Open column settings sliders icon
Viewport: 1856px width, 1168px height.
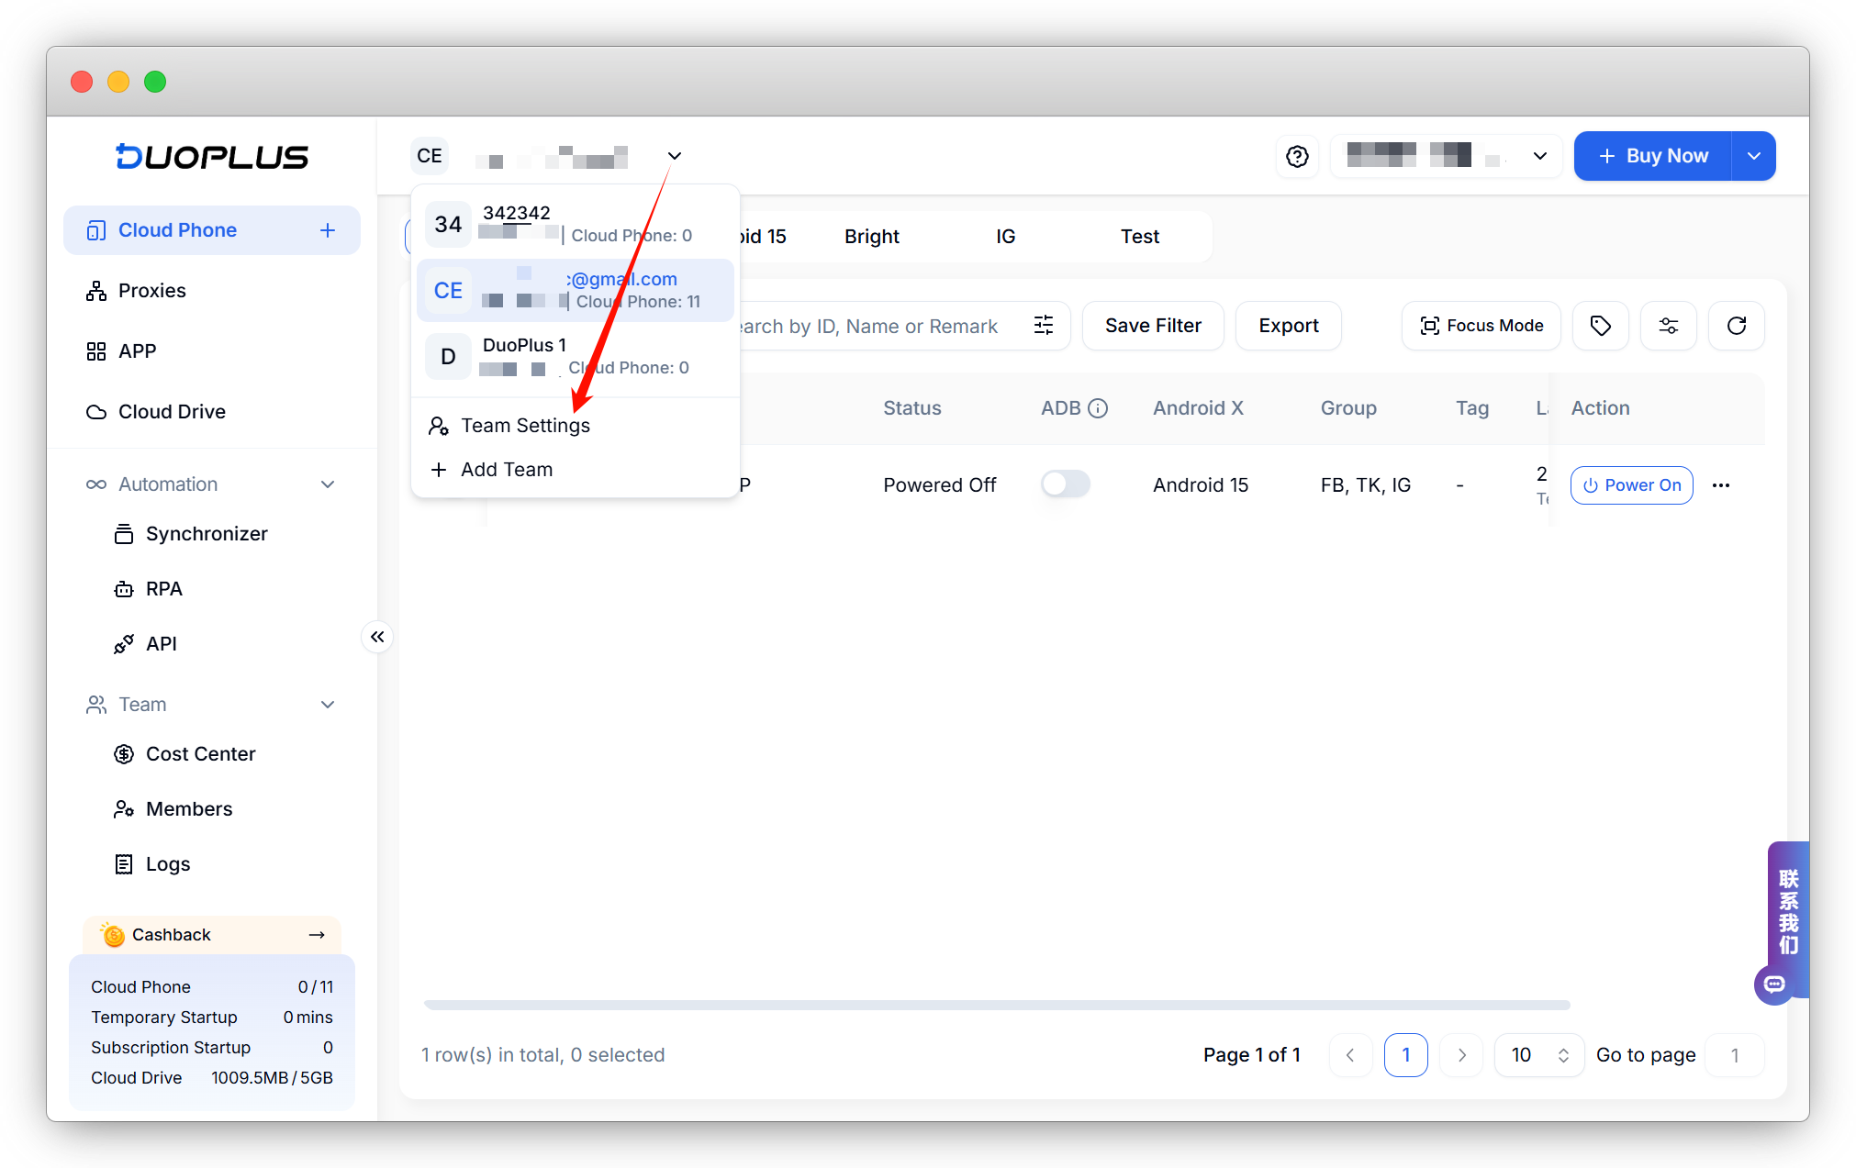pos(1668,326)
